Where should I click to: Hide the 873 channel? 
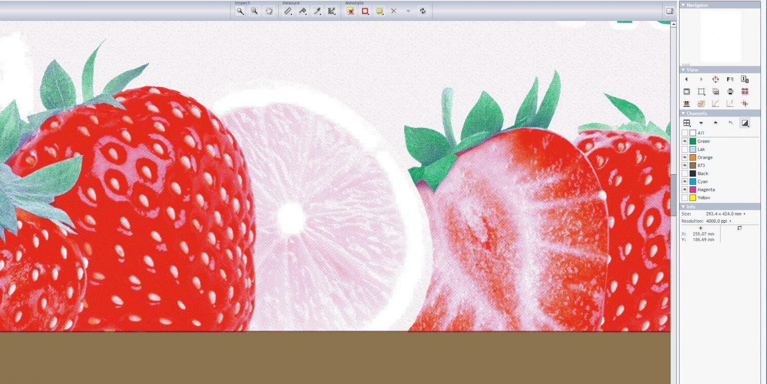pos(685,165)
